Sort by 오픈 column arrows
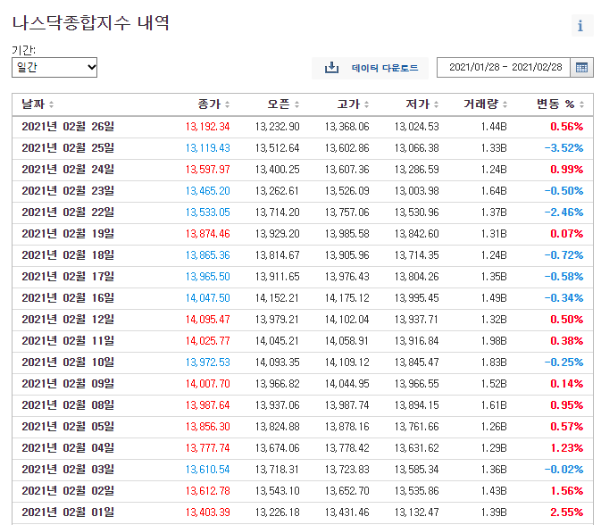The image size is (601, 525). coord(297,104)
